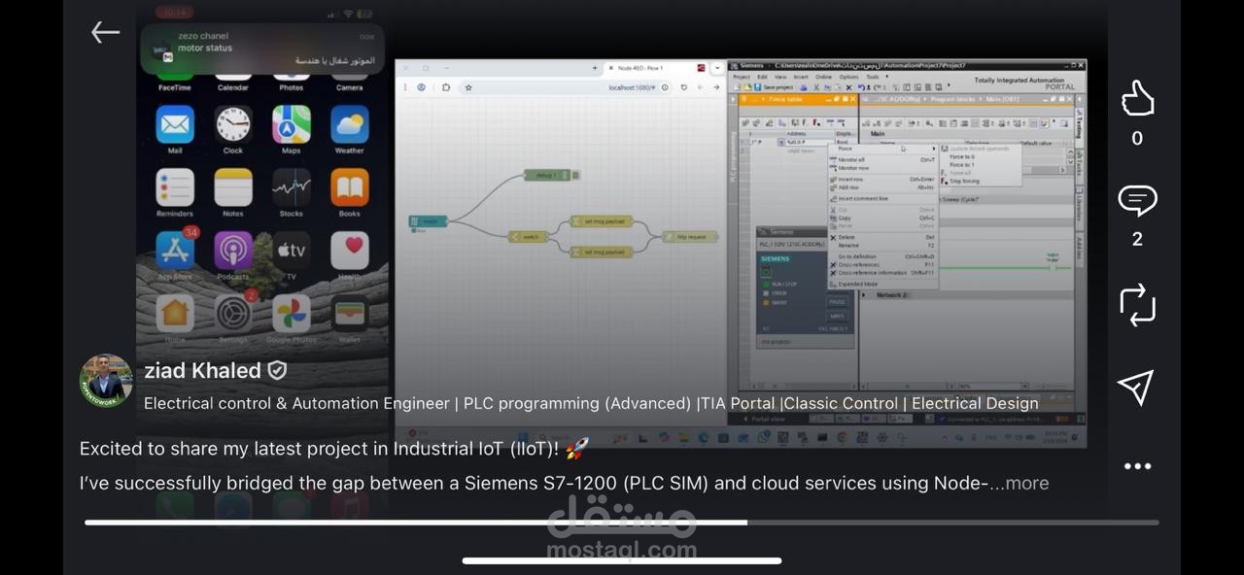Send the post with paper plane icon
1244x575 pixels.
point(1136,387)
